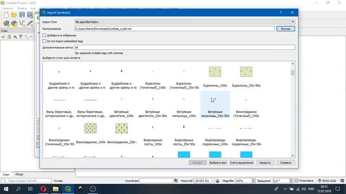Click the Save Project As icon
346x194 pixels.
[30, 15]
